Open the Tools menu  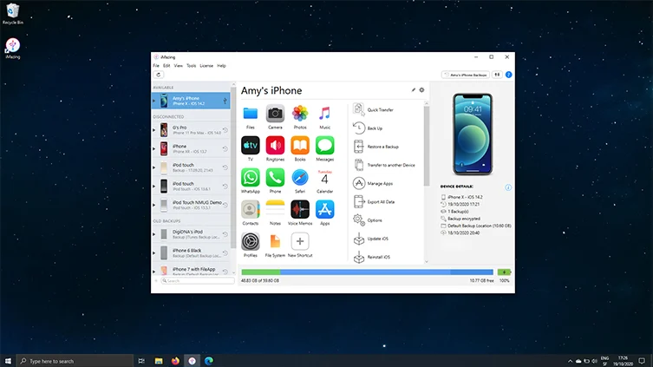point(191,66)
